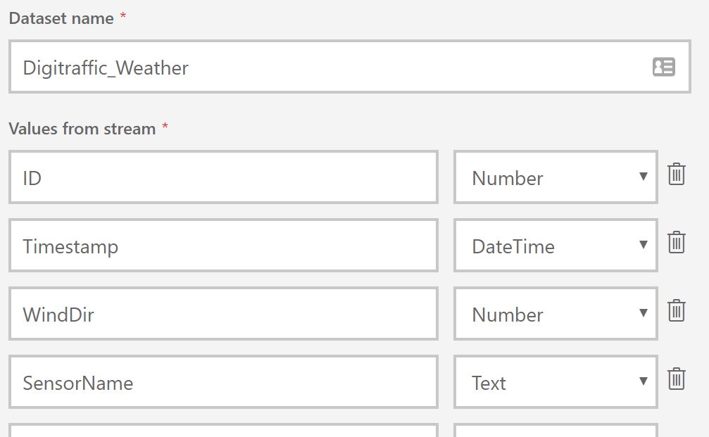Remove the Timestamp row with trash icon
The width and height of the screenshot is (709, 437).
coord(676,242)
